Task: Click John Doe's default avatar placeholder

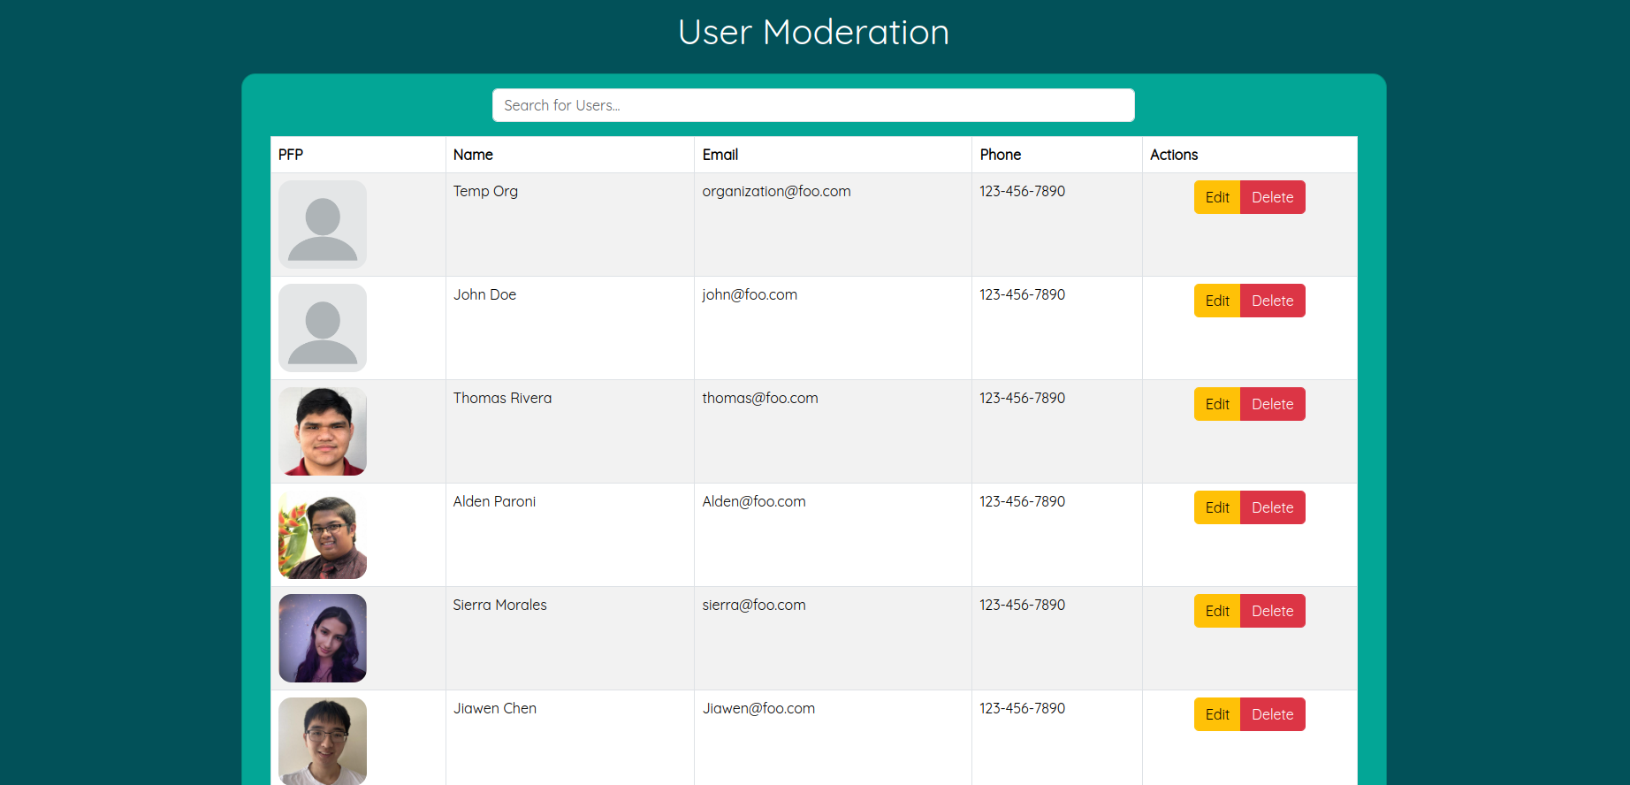Action: pos(323,328)
